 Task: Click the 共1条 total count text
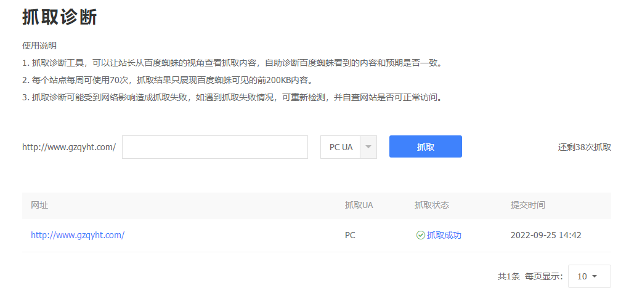pyautogui.click(x=508, y=276)
